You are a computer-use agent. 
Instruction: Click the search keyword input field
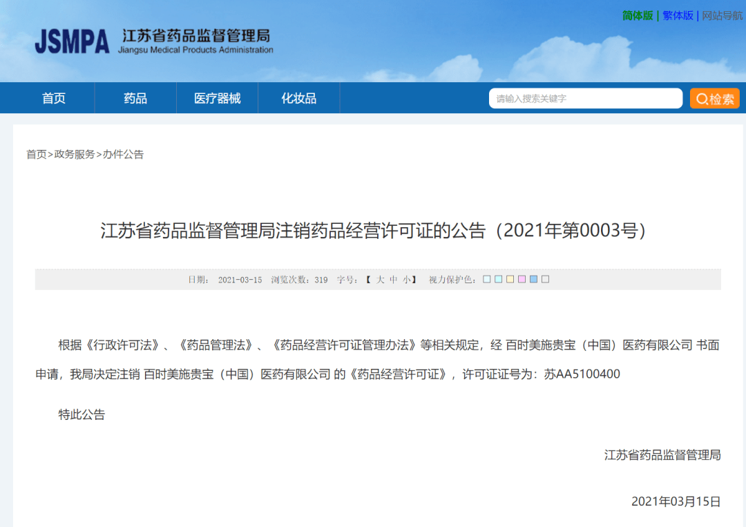click(585, 99)
